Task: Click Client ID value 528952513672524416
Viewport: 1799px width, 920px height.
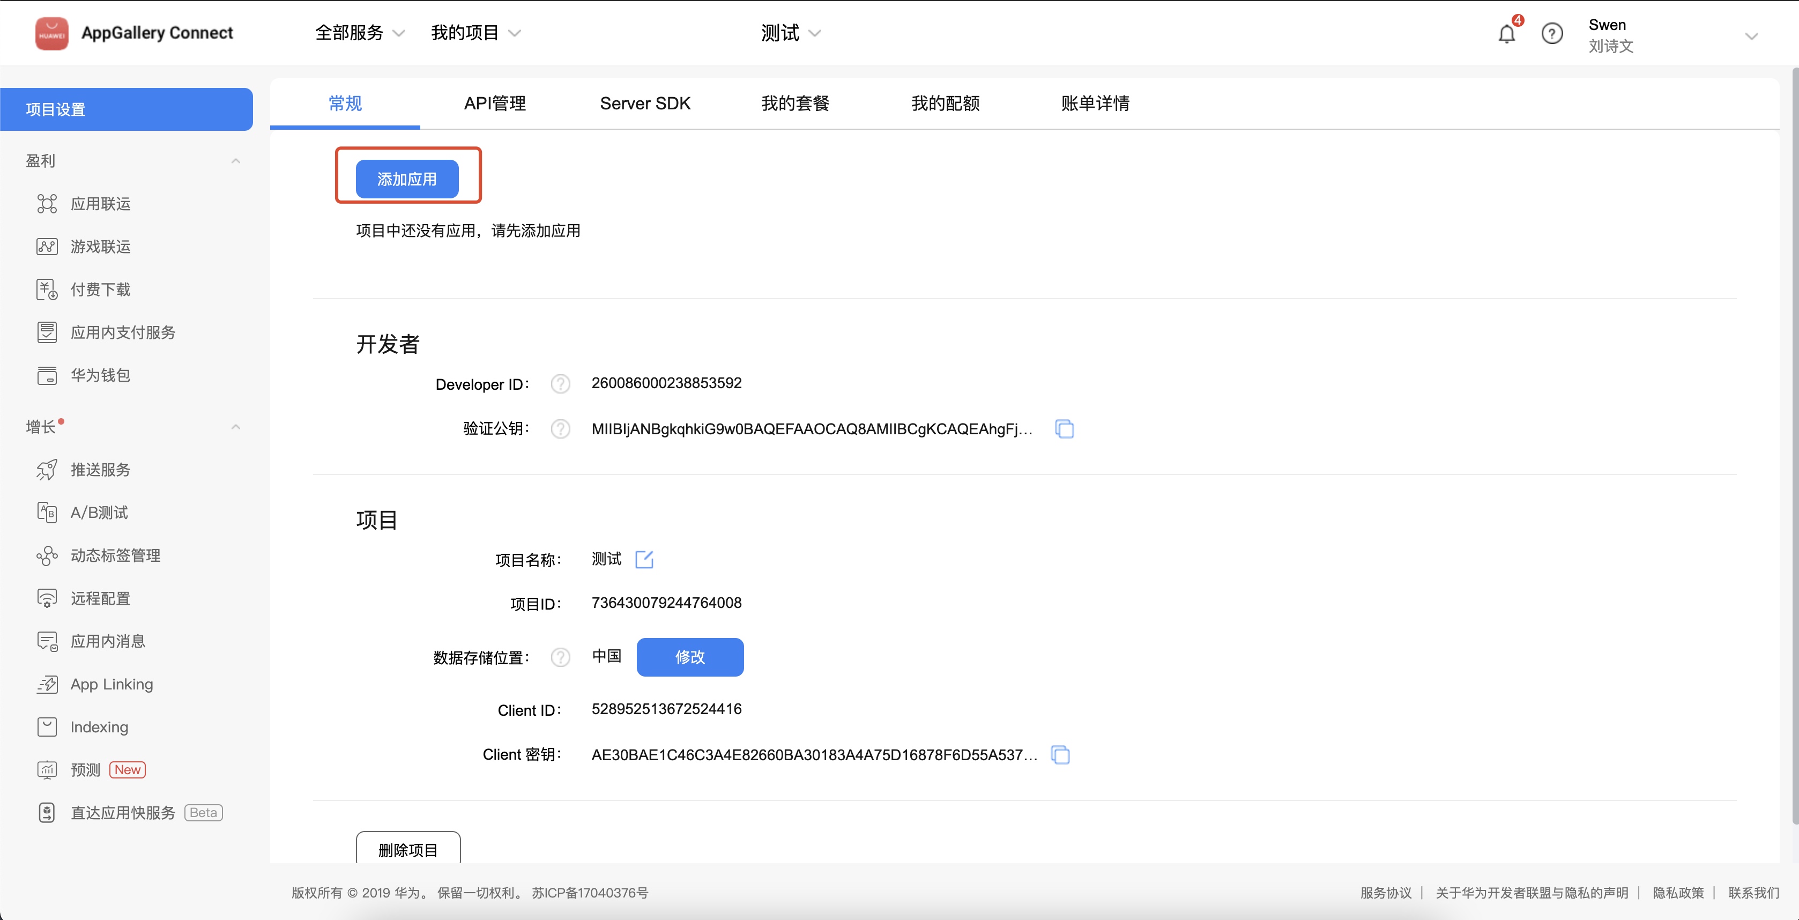Action: 666,709
